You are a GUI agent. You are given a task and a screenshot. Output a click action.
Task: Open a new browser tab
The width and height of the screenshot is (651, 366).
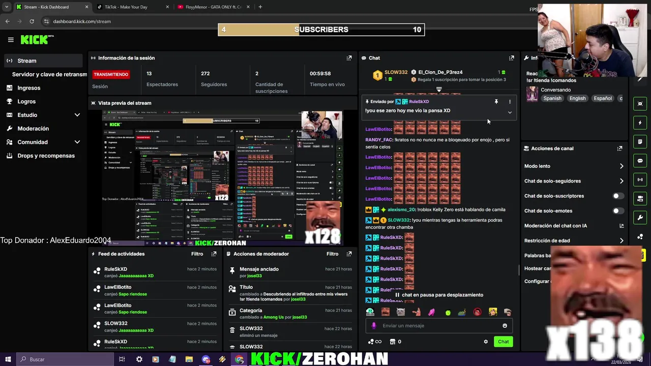click(x=260, y=7)
